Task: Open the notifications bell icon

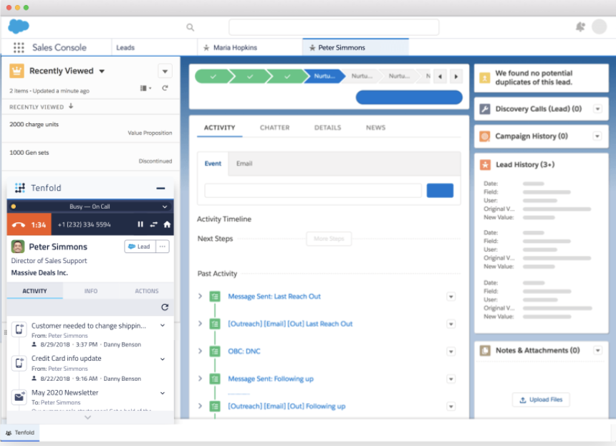Action: pyautogui.click(x=580, y=27)
